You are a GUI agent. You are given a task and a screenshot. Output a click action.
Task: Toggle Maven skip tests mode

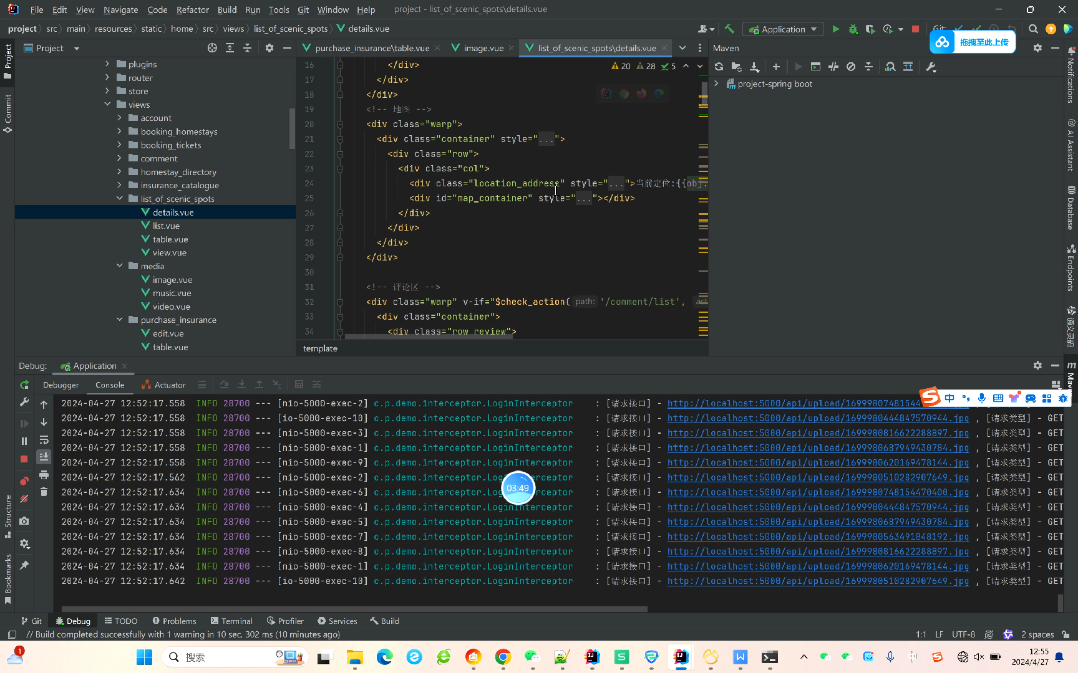pyautogui.click(x=851, y=67)
